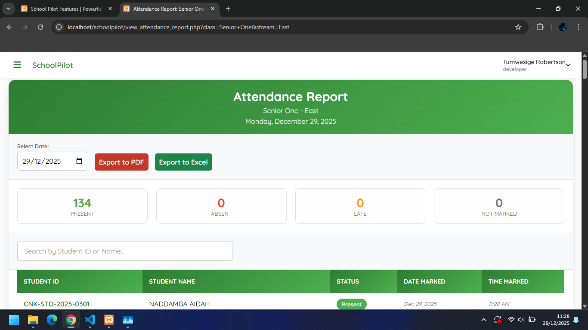Click the browser back arrow
The height and width of the screenshot is (330, 588).
(9, 27)
